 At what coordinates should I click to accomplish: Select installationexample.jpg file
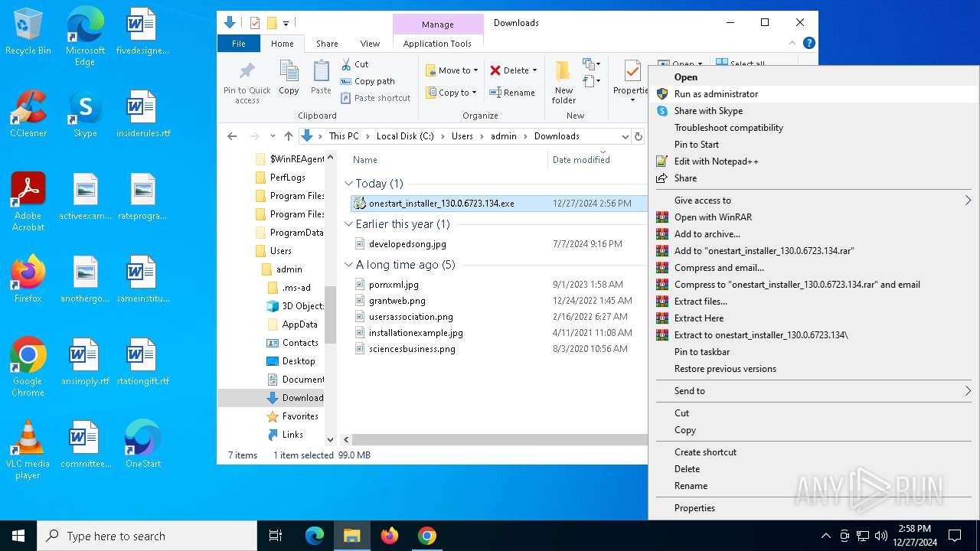point(416,333)
